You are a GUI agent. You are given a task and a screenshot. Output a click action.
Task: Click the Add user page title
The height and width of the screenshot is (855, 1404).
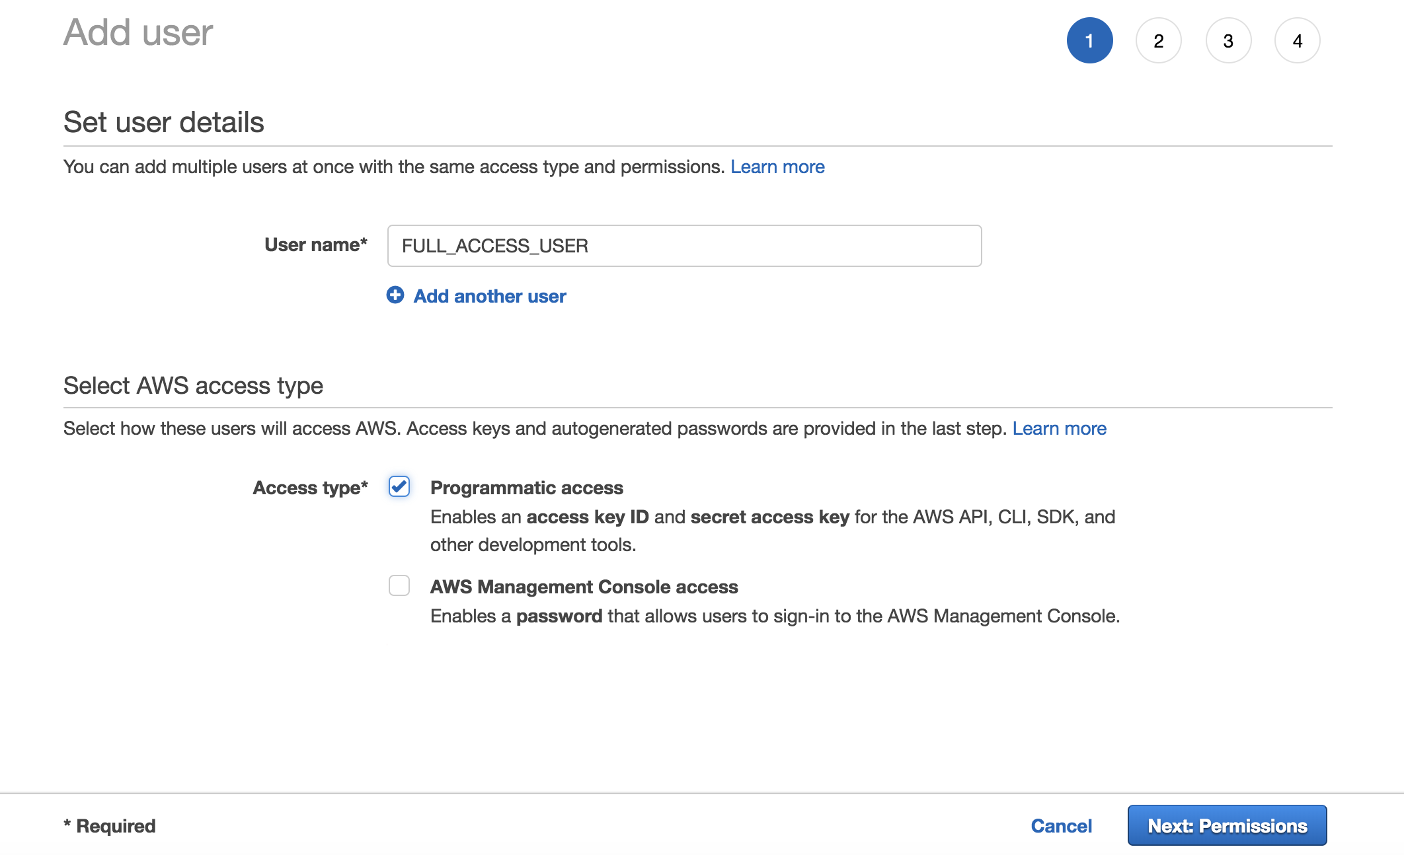[138, 32]
